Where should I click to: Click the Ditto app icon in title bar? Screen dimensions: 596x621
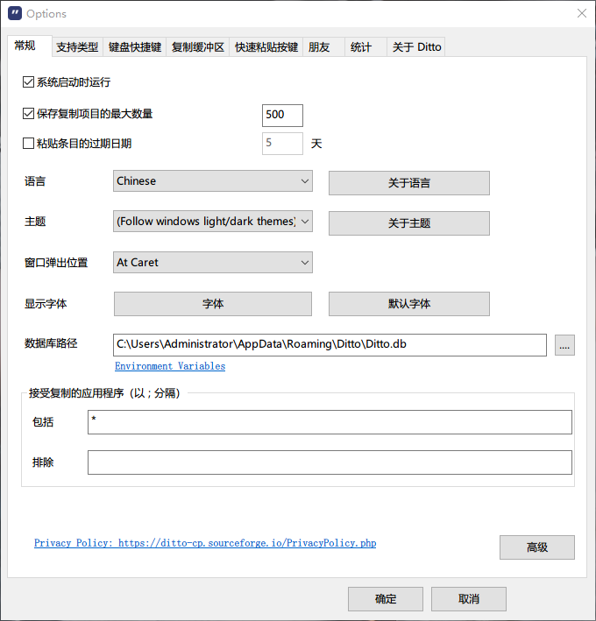(x=15, y=13)
